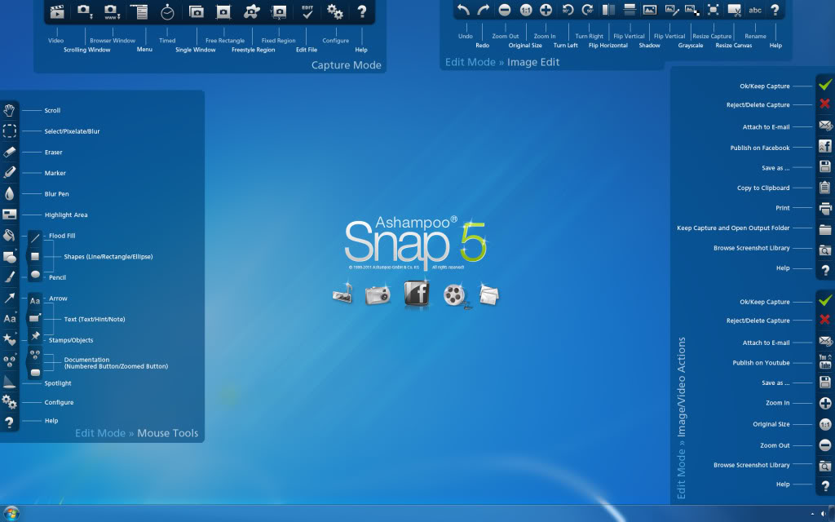835x522 pixels.
Task: Click the Spotlight tool icon
Action: click(x=9, y=383)
